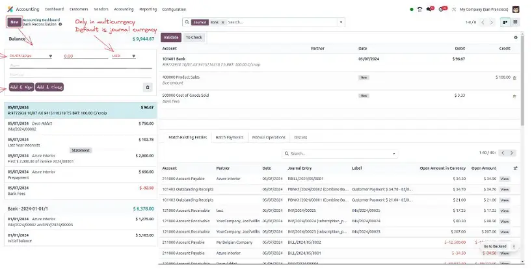Select the Bank Fees -$32.58 transaction
Image resolution: width=532 pixels, height=269 pixels.
(x=81, y=191)
